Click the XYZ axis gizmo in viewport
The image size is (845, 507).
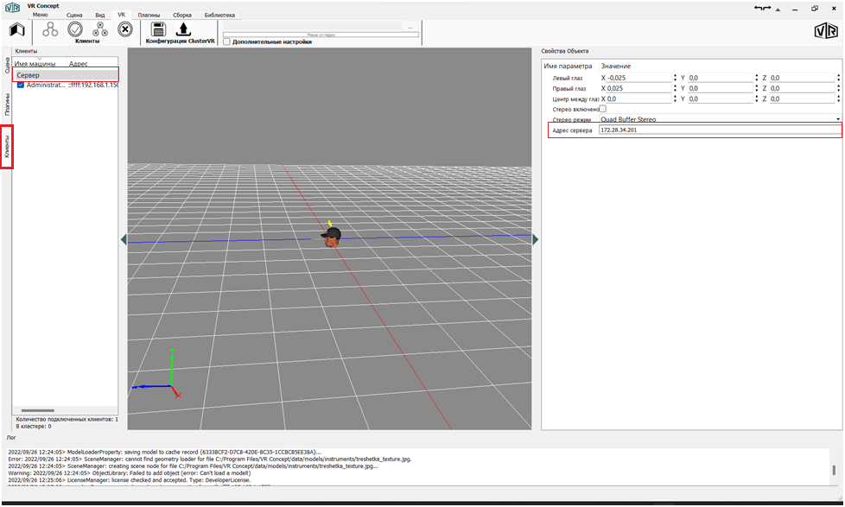pyautogui.click(x=156, y=375)
